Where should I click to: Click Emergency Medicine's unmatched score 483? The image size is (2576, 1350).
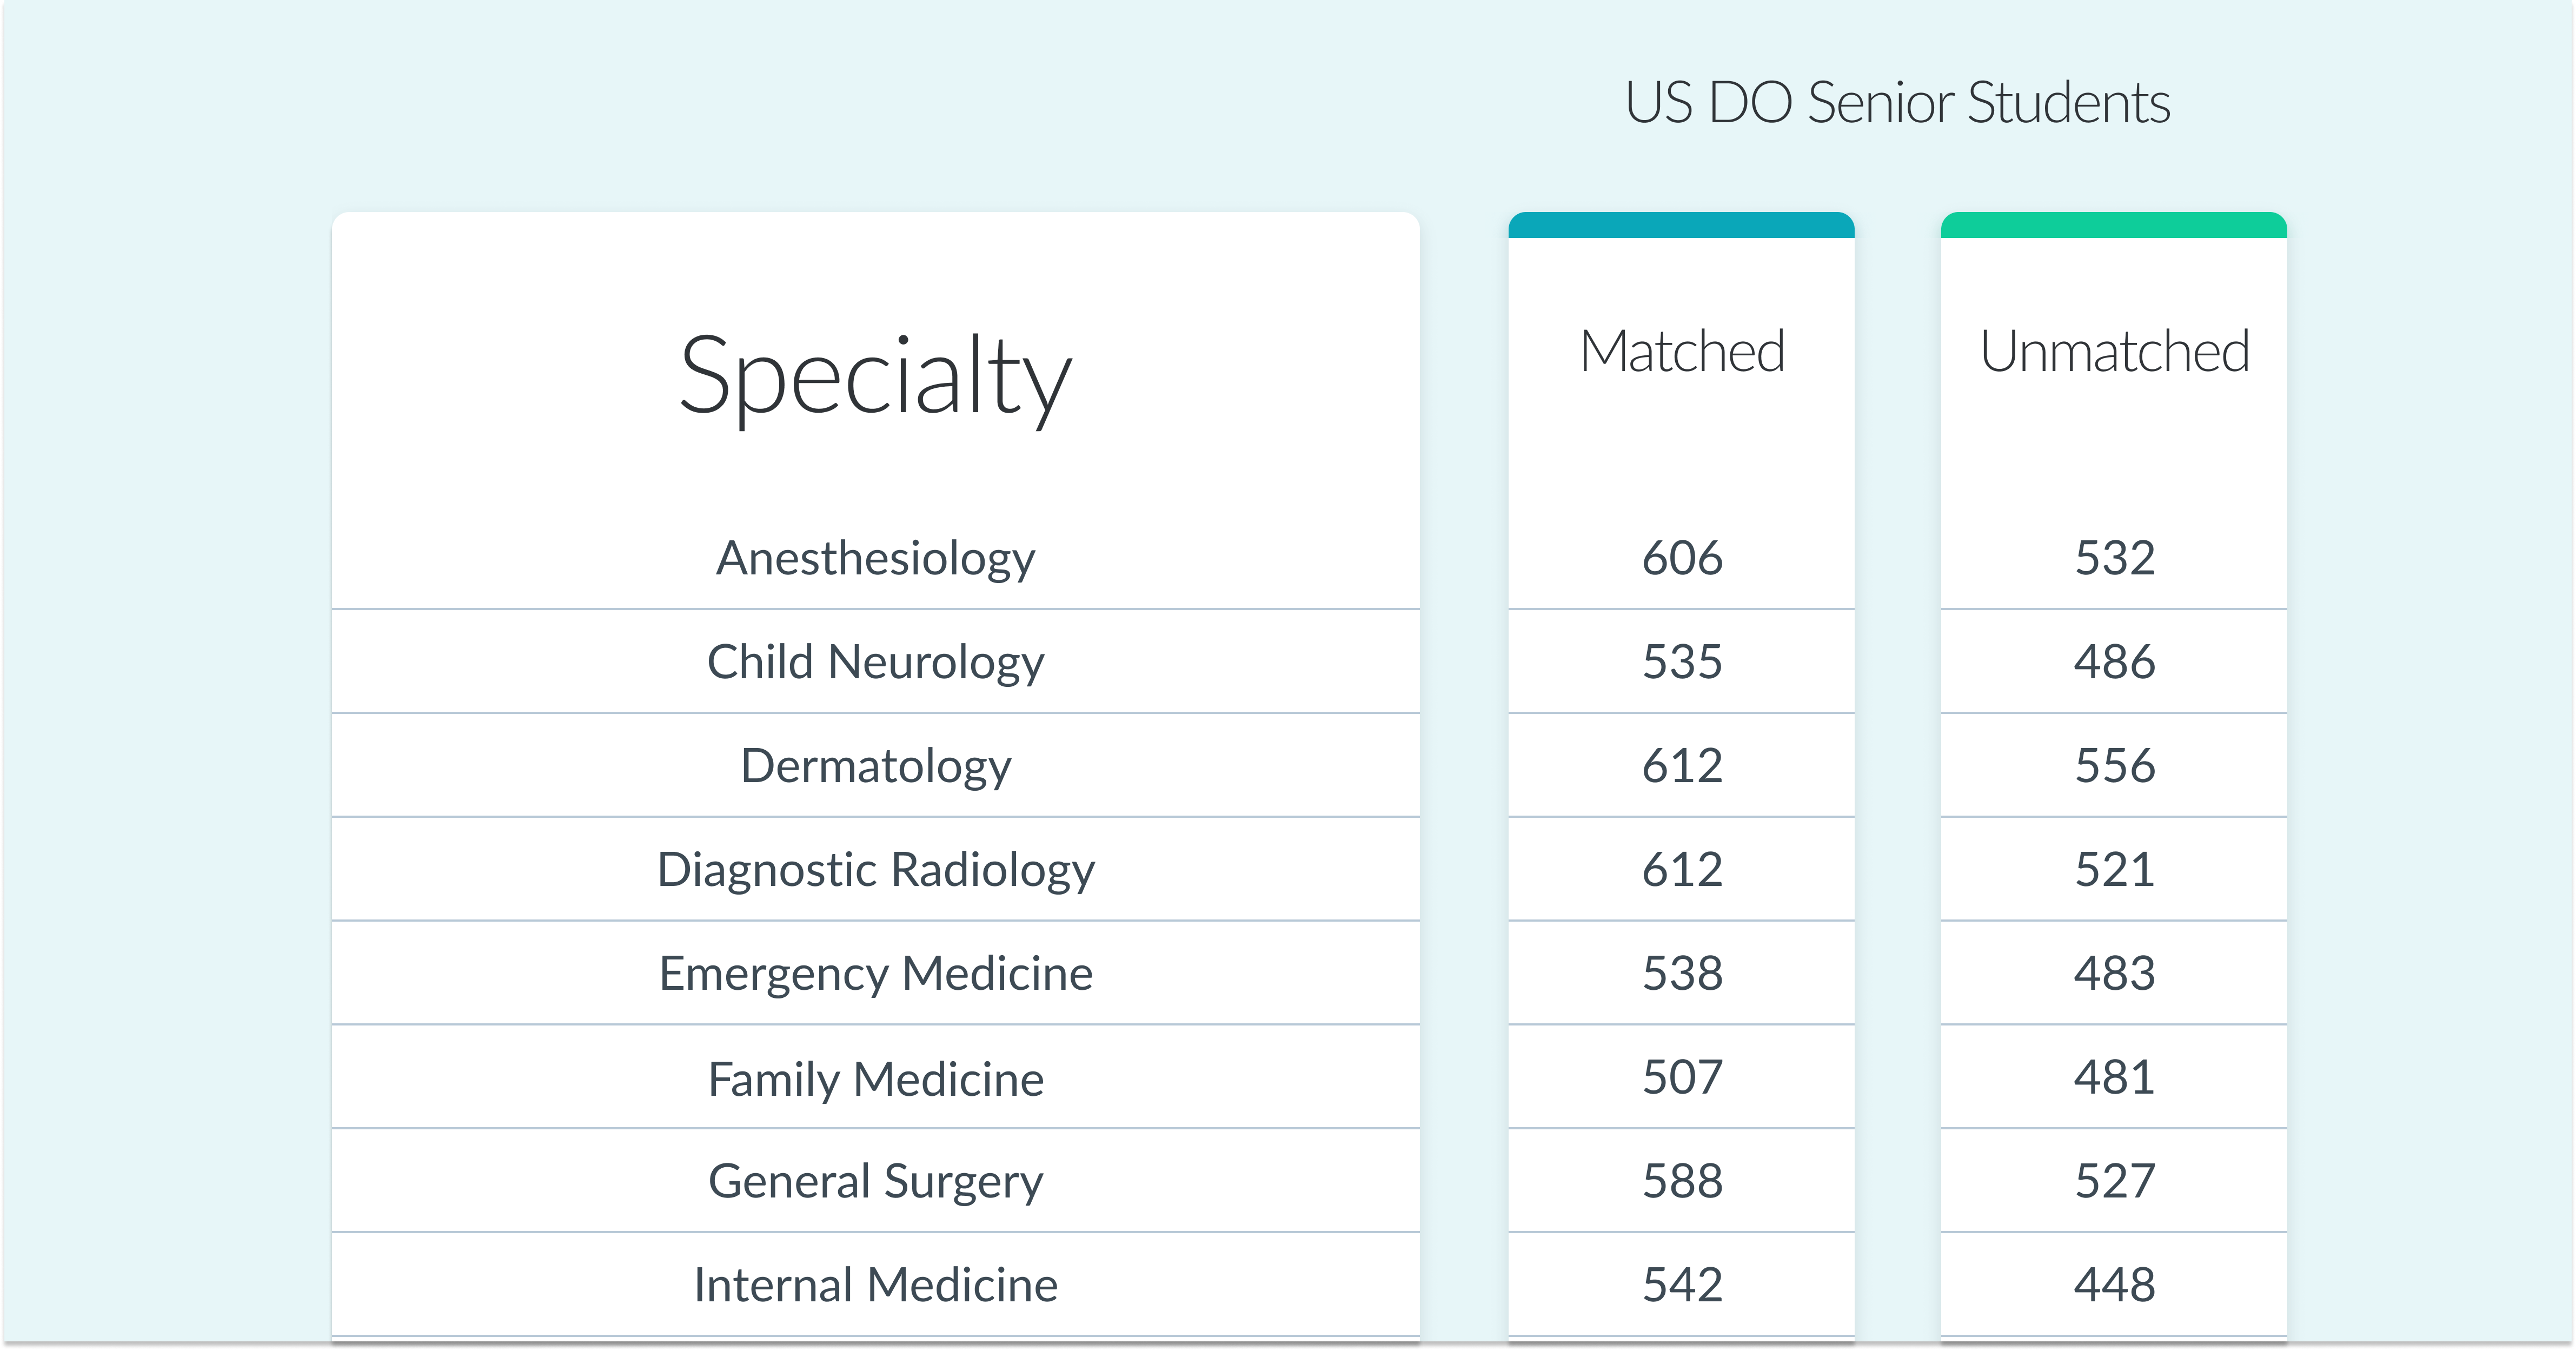tap(2114, 974)
